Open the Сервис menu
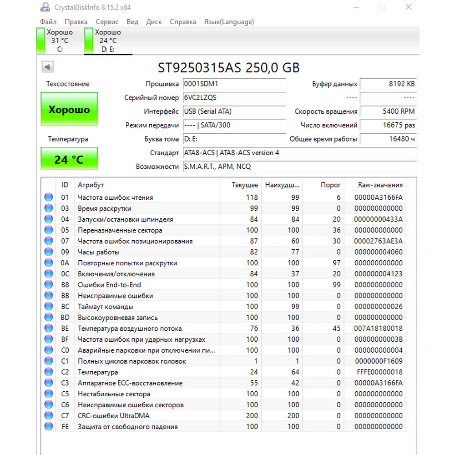Viewport: 455px width, 455px height. pyautogui.click(x=107, y=22)
